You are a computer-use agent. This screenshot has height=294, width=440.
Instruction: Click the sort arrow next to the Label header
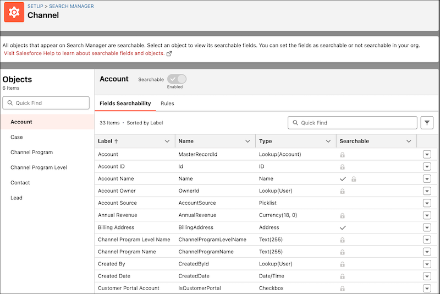tap(116, 141)
